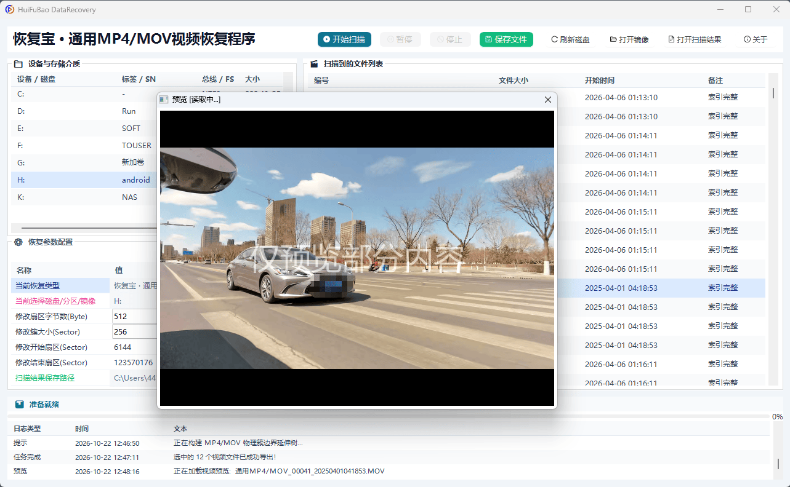
Task: Select the 任务完成 log entry
Action: pyautogui.click(x=388, y=457)
